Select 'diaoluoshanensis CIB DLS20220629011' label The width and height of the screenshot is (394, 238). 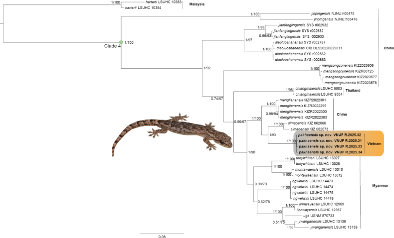pyautogui.click(x=309, y=48)
